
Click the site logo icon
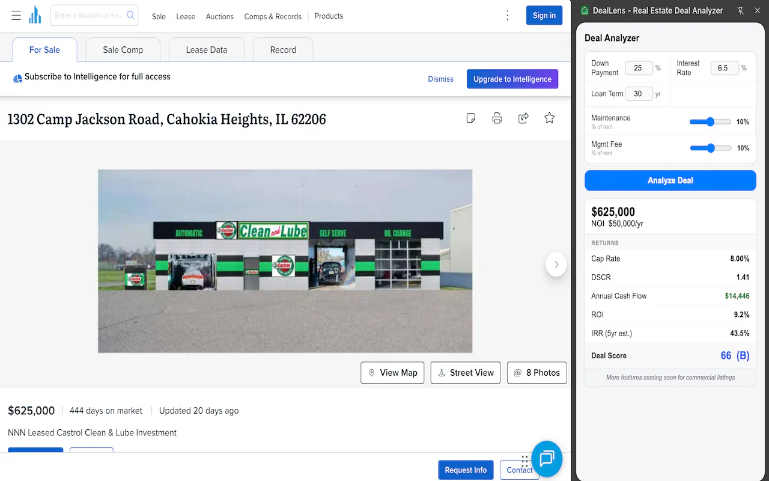coord(35,15)
